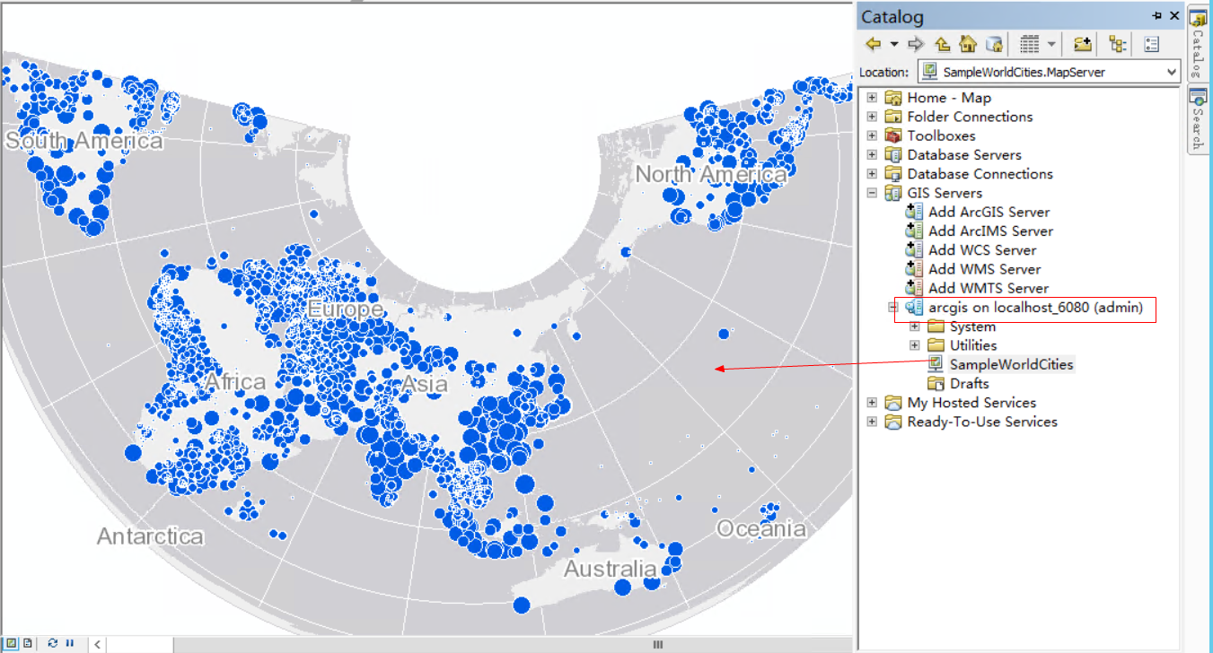The image size is (1213, 653).
Task: Switch to Layout View button
Action: click(x=28, y=643)
